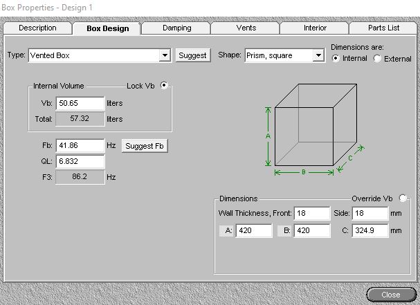Go to the Interior tab
This screenshot has height=305, width=420.
[315, 28]
